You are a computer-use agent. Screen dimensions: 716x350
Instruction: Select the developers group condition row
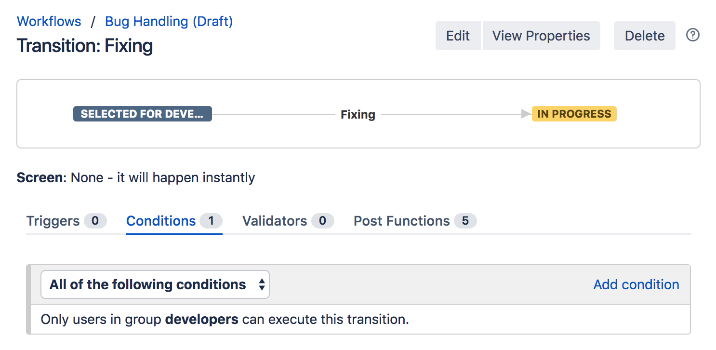click(225, 319)
